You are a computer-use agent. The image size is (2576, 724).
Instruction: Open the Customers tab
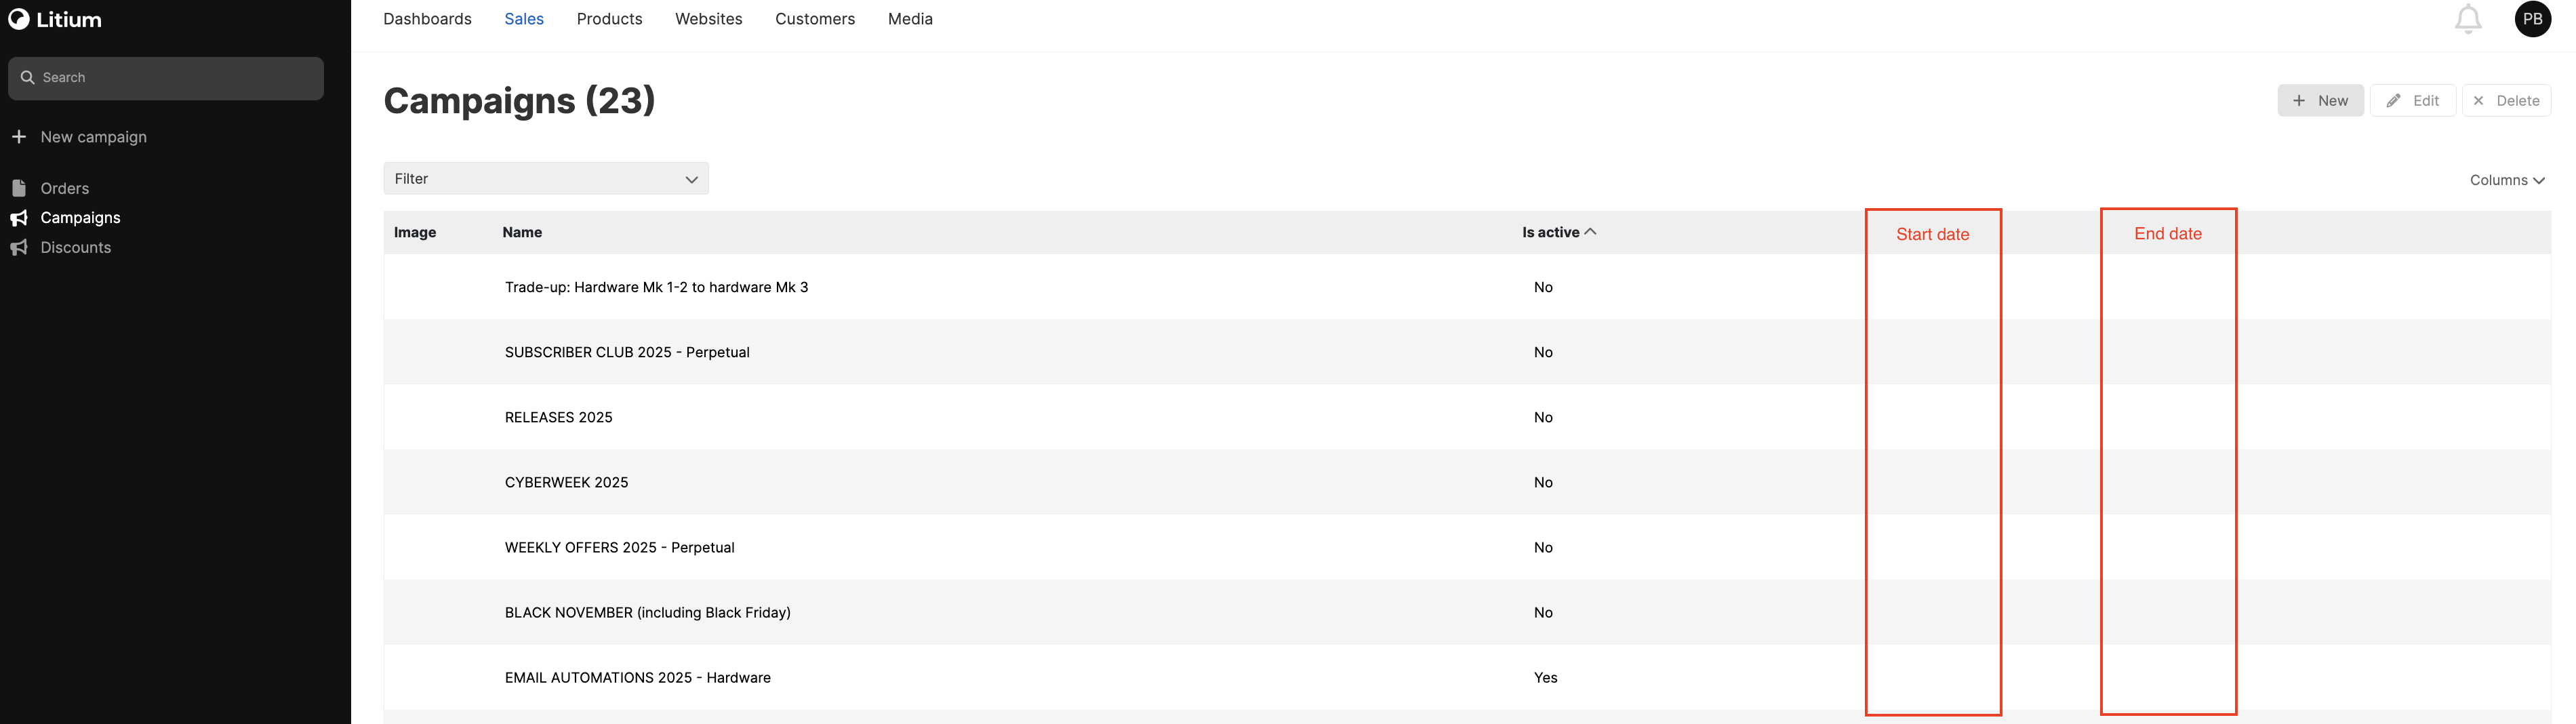(x=814, y=19)
